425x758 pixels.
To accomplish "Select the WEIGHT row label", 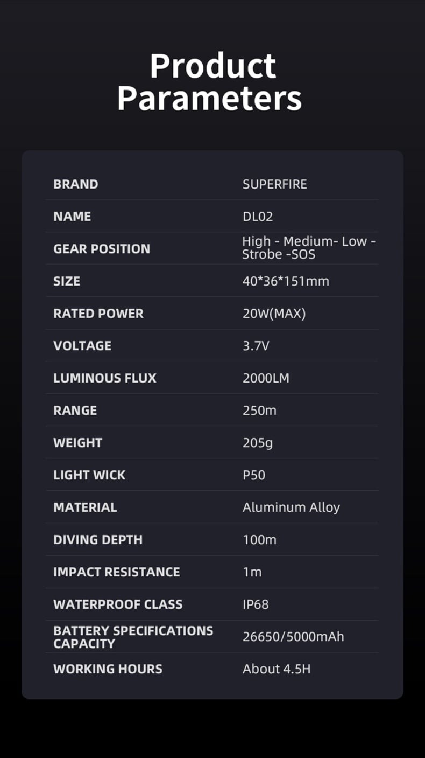I will point(77,443).
